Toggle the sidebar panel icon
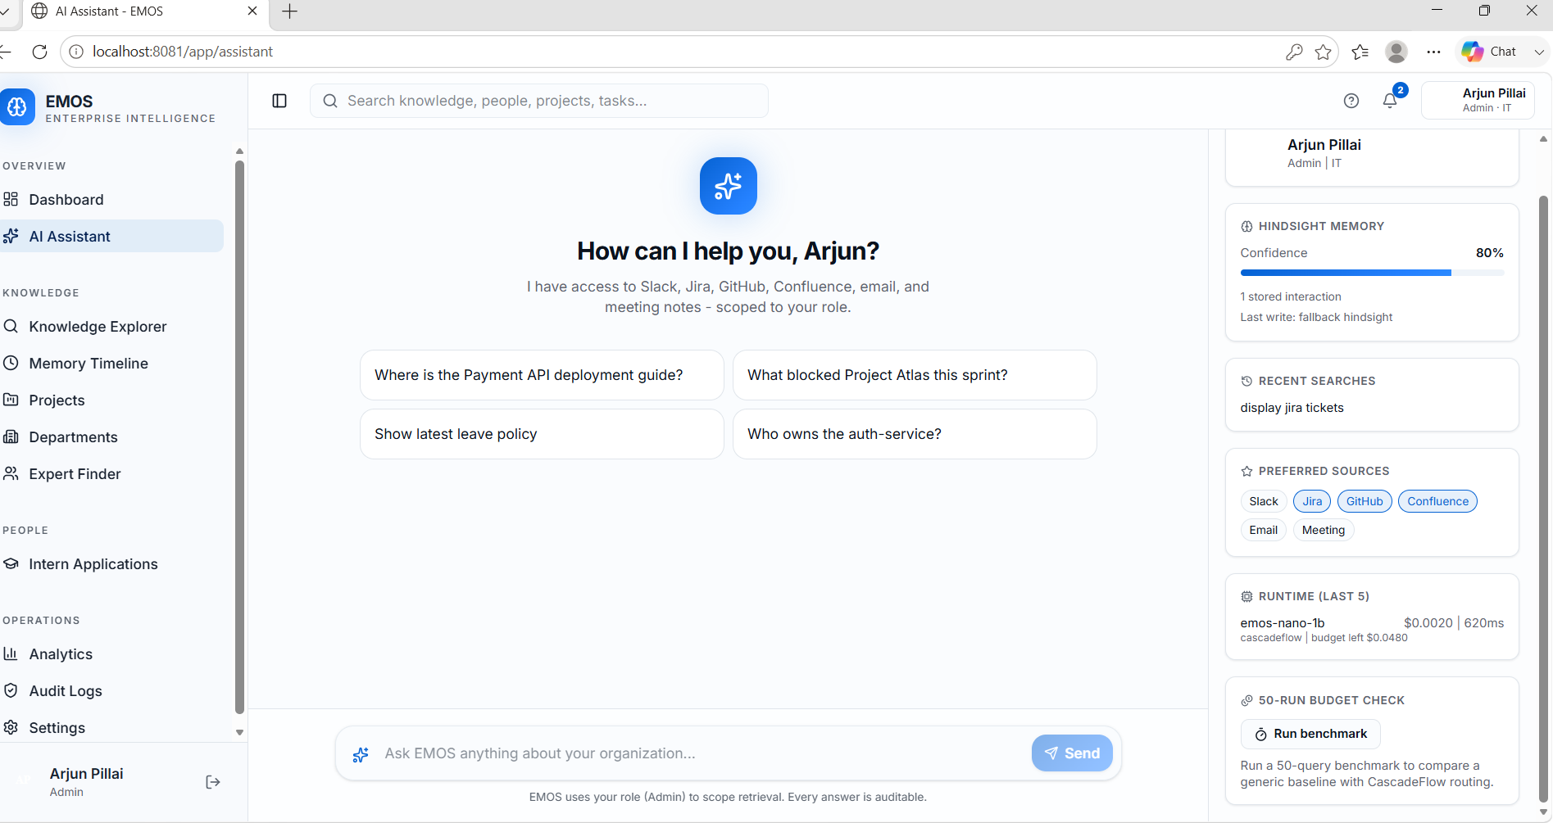1553x823 pixels. [x=279, y=101]
